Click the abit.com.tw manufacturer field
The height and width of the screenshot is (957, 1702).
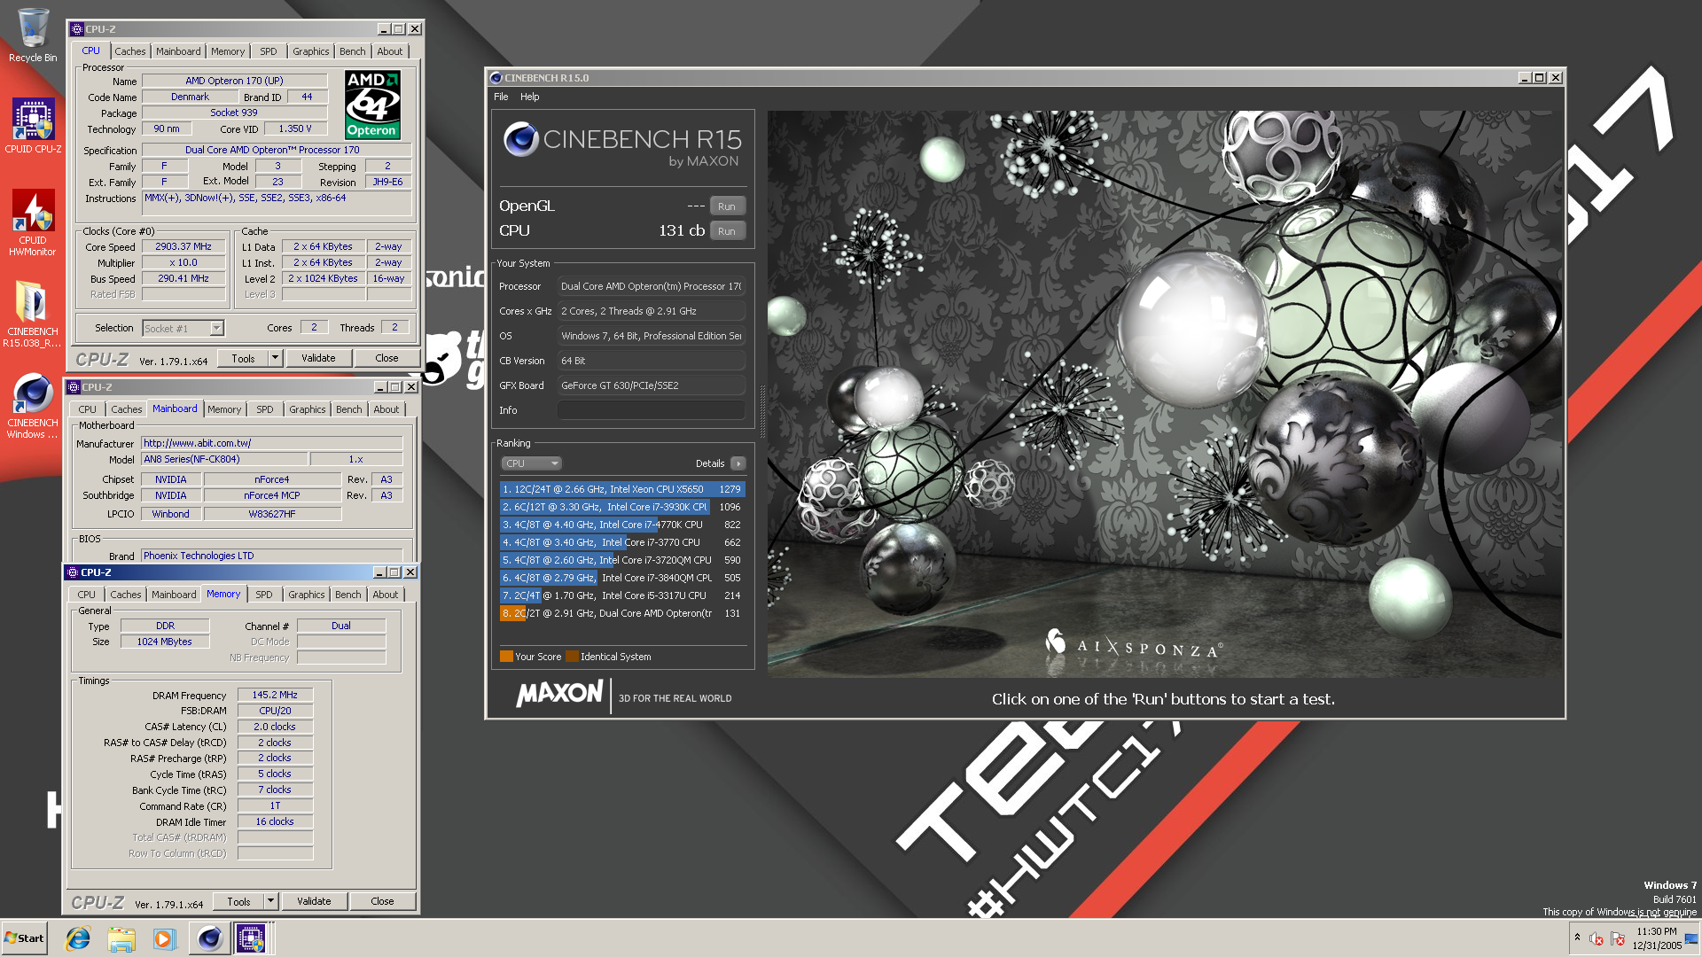272,443
